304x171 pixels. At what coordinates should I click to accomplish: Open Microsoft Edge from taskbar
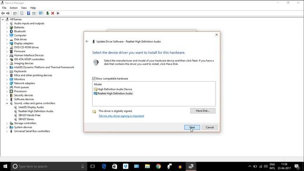(x=104, y=166)
